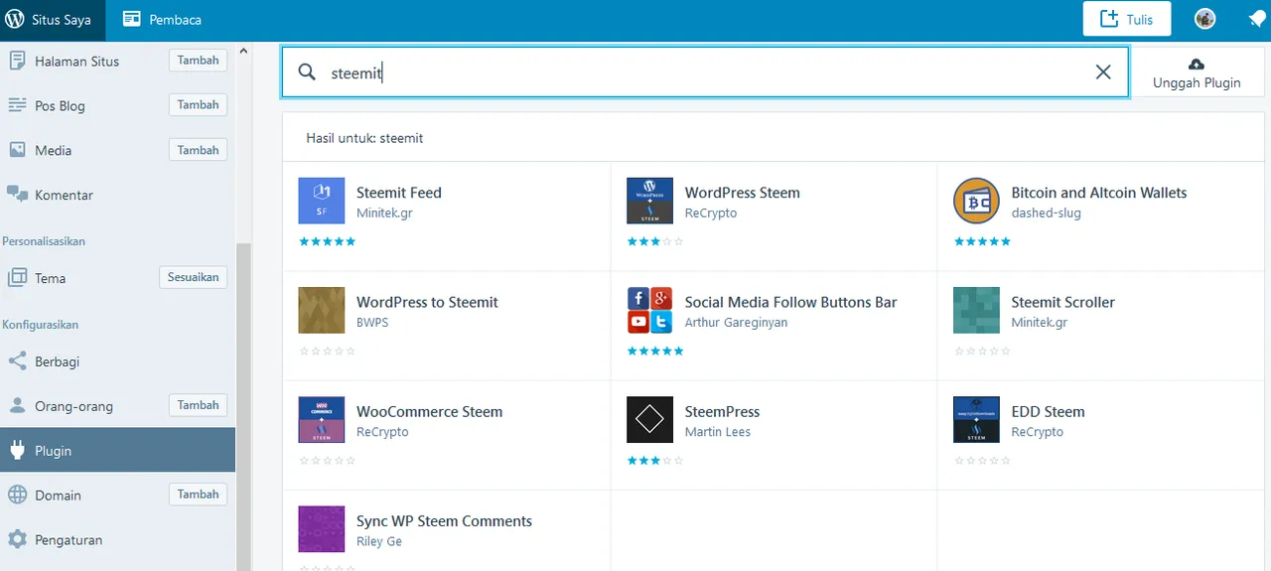This screenshot has height=571, width=1271.
Task: Open Domain in the sidebar
Action: click(58, 495)
